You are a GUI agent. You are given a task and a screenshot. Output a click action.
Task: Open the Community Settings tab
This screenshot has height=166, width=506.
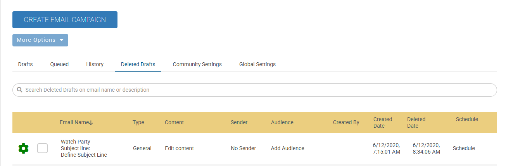197,64
